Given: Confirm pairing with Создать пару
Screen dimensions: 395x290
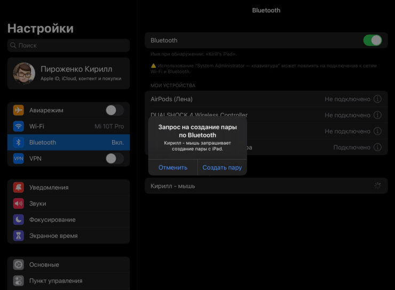Looking at the screenshot, I should (222, 167).
